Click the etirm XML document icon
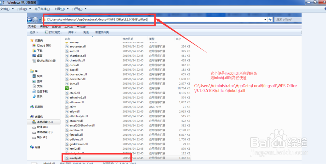The height and width of the screenshot is (164, 326). click(67, 107)
